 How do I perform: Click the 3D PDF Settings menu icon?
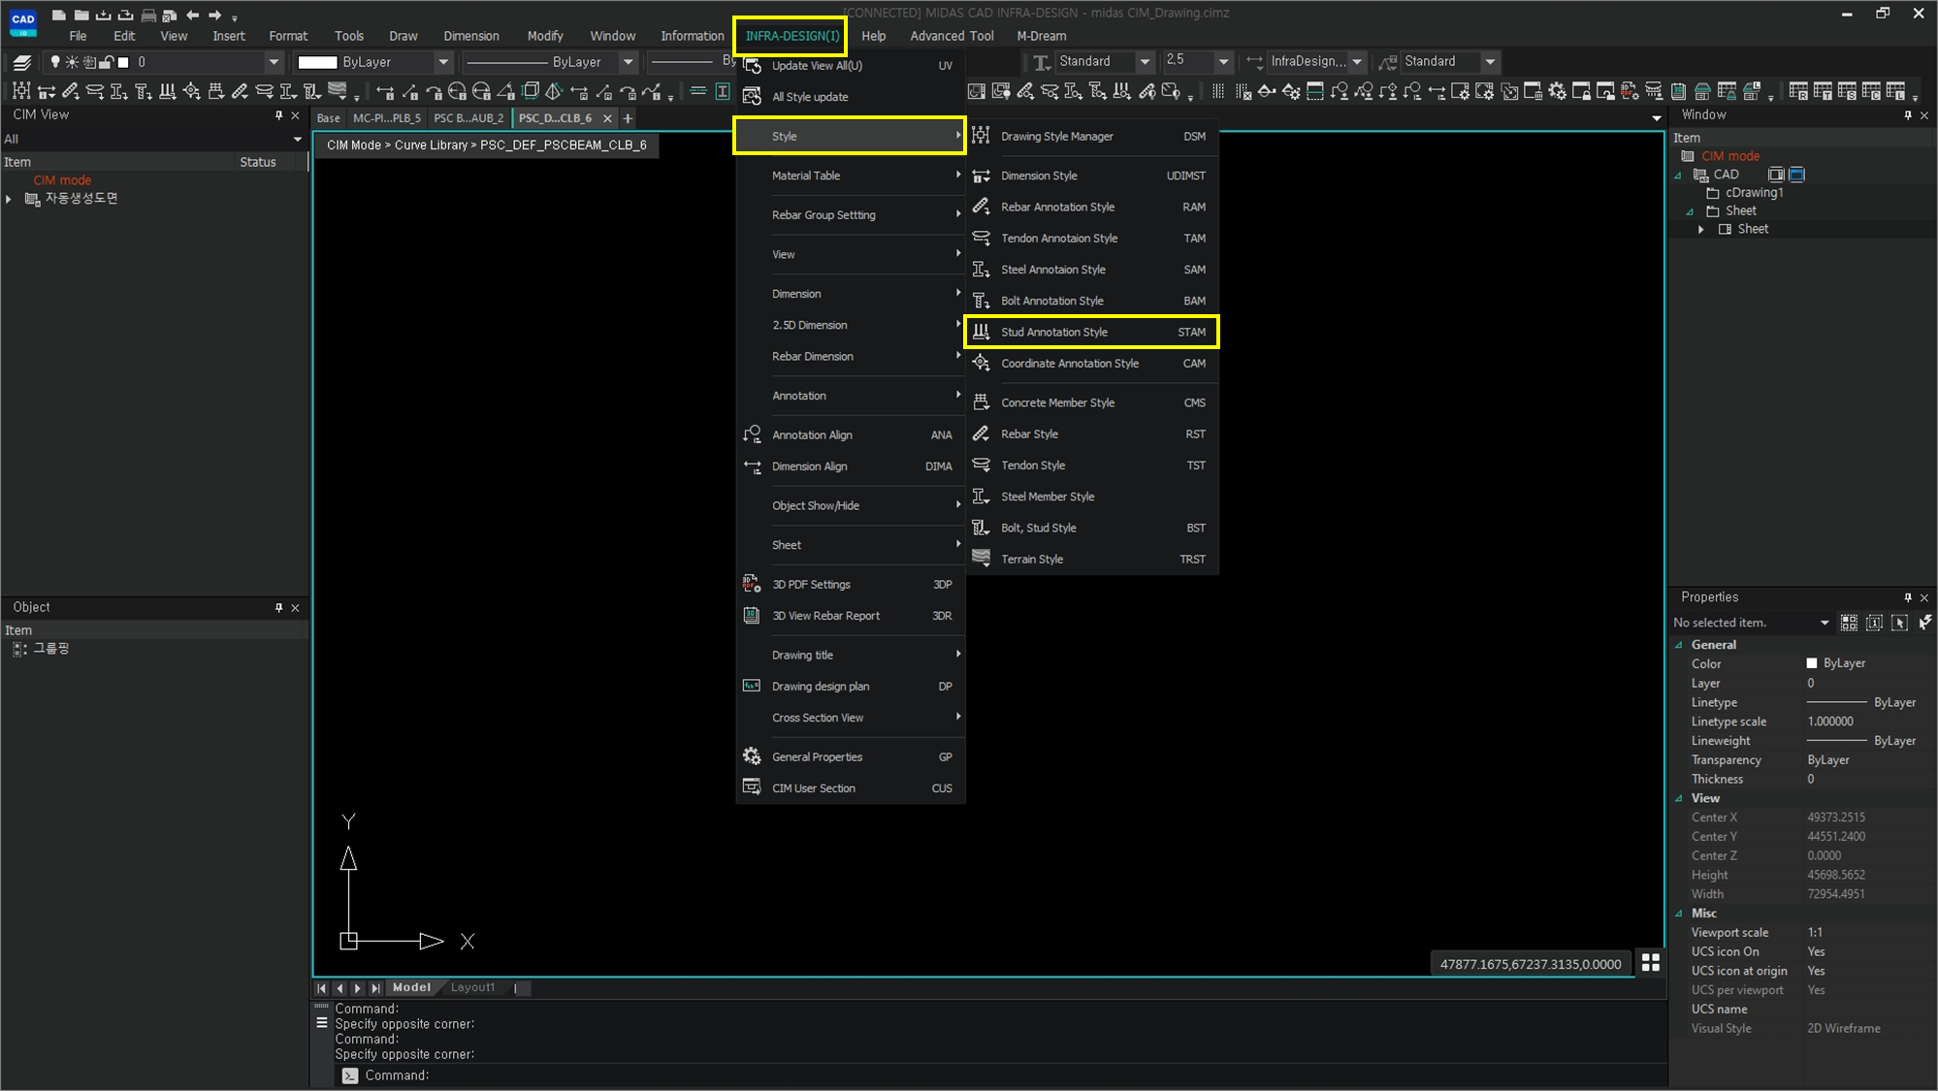(x=751, y=584)
